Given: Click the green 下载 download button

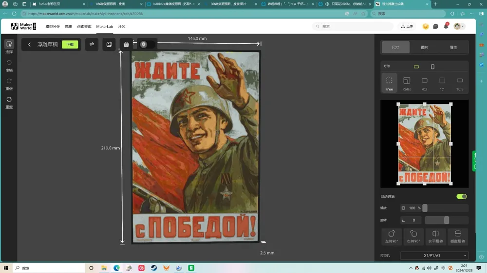Looking at the screenshot, I should point(70,44).
